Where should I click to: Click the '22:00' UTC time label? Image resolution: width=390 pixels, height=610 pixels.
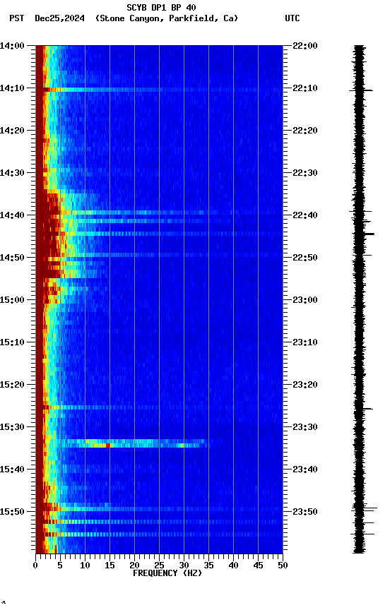[x=305, y=46]
